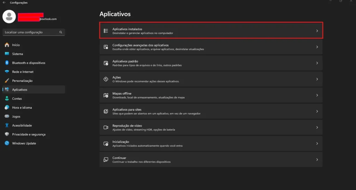Open the Sistema settings section
Image resolution: width=356 pixels, height=190 pixels.
coord(34,54)
